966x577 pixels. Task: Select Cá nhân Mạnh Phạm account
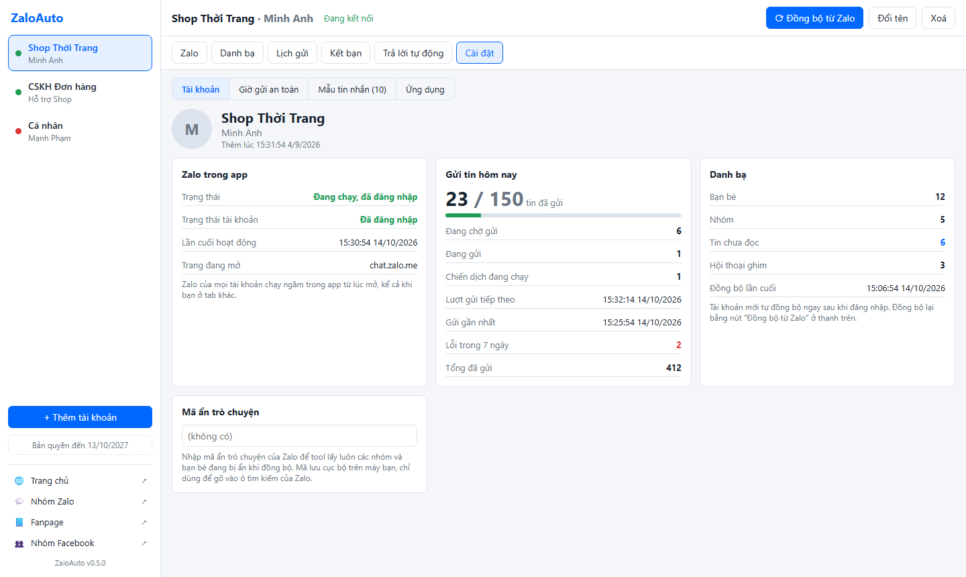(80, 132)
